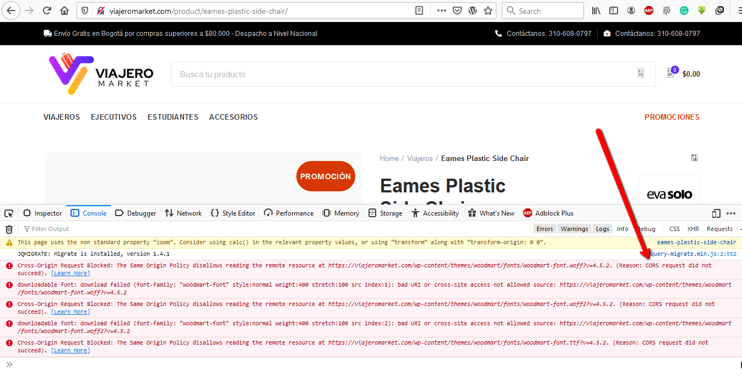This screenshot has height=381, width=742.
Task: Click Learn More on woodmart-font.woff CORS error
Action: (x=70, y=273)
